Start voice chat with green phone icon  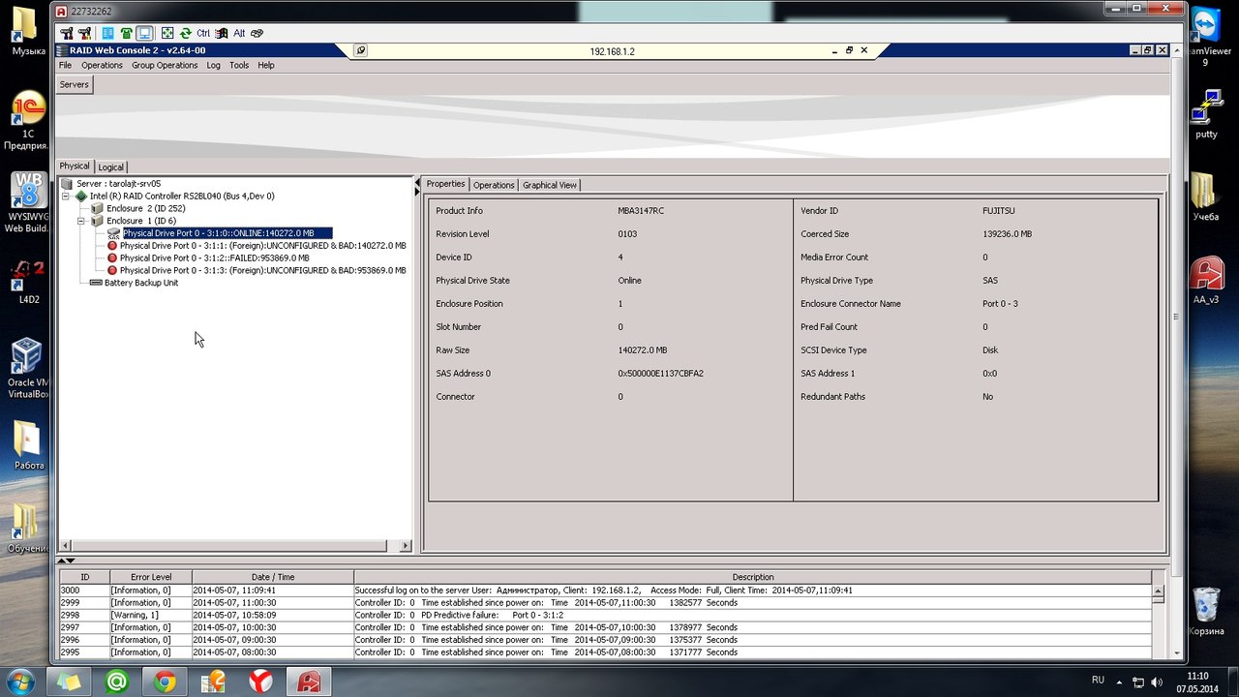(x=126, y=33)
